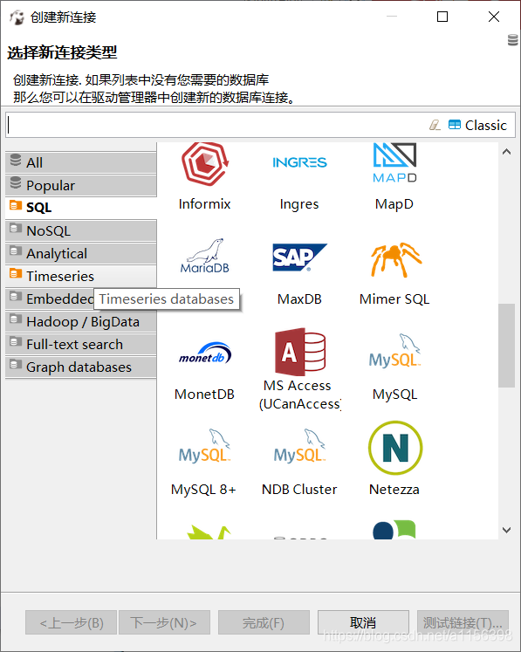Viewport: 521px width, 652px height.
Task: Click the NDB Cluster label text
Action: click(299, 489)
